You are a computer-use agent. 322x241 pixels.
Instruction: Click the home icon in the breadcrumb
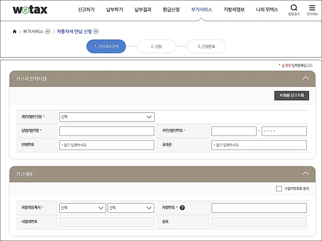pyautogui.click(x=14, y=32)
